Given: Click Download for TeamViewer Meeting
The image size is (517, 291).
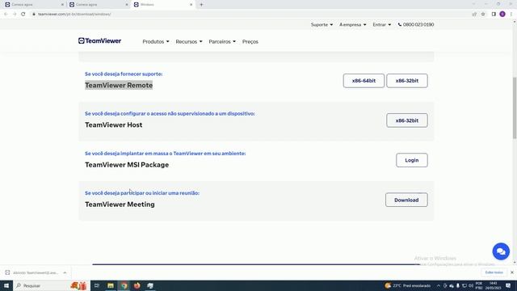Looking at the screenshot, I should (x=406, y=200).
